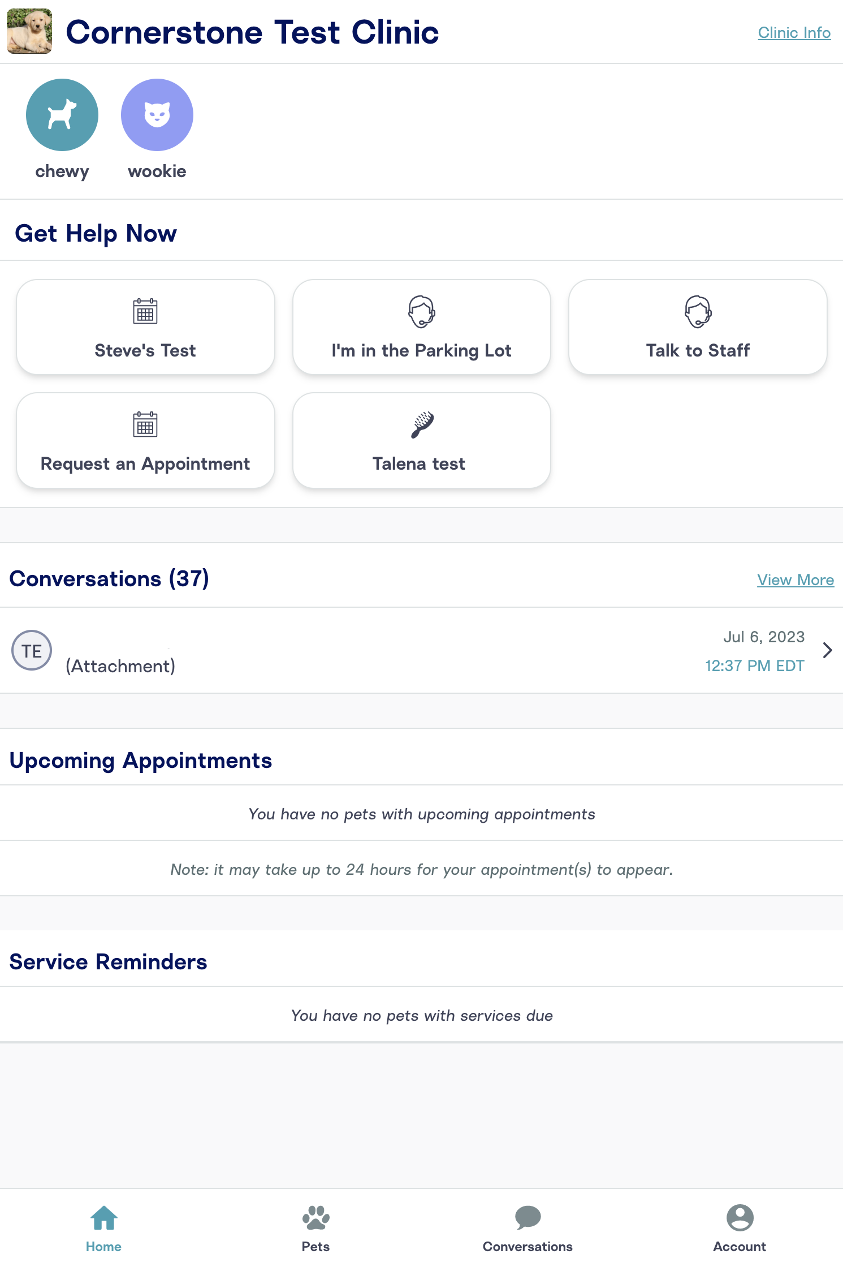The width and height of the screenshot is (843, 1267).
Task: Open the Clinic Info link
Action: (794, 33)
